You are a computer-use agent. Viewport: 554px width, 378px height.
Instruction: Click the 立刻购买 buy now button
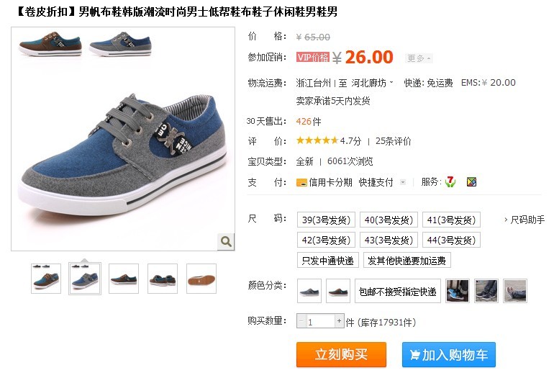[x=341, y=354]
